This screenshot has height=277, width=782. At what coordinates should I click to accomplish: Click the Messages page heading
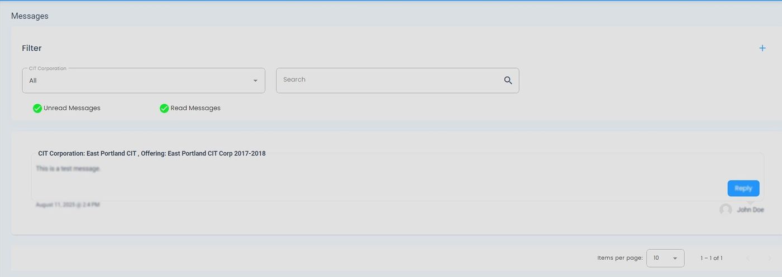30,16
